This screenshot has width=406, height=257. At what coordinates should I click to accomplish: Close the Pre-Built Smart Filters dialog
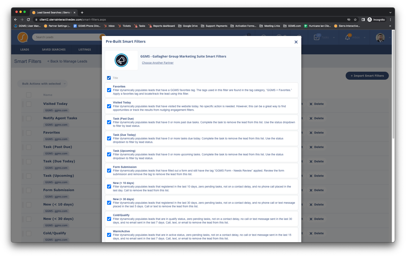tap(296, 42)
